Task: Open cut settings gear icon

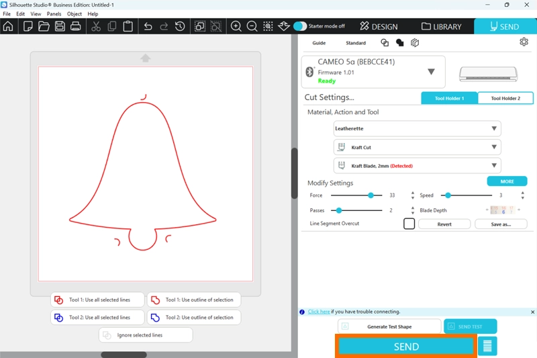Action: point(524,42)
